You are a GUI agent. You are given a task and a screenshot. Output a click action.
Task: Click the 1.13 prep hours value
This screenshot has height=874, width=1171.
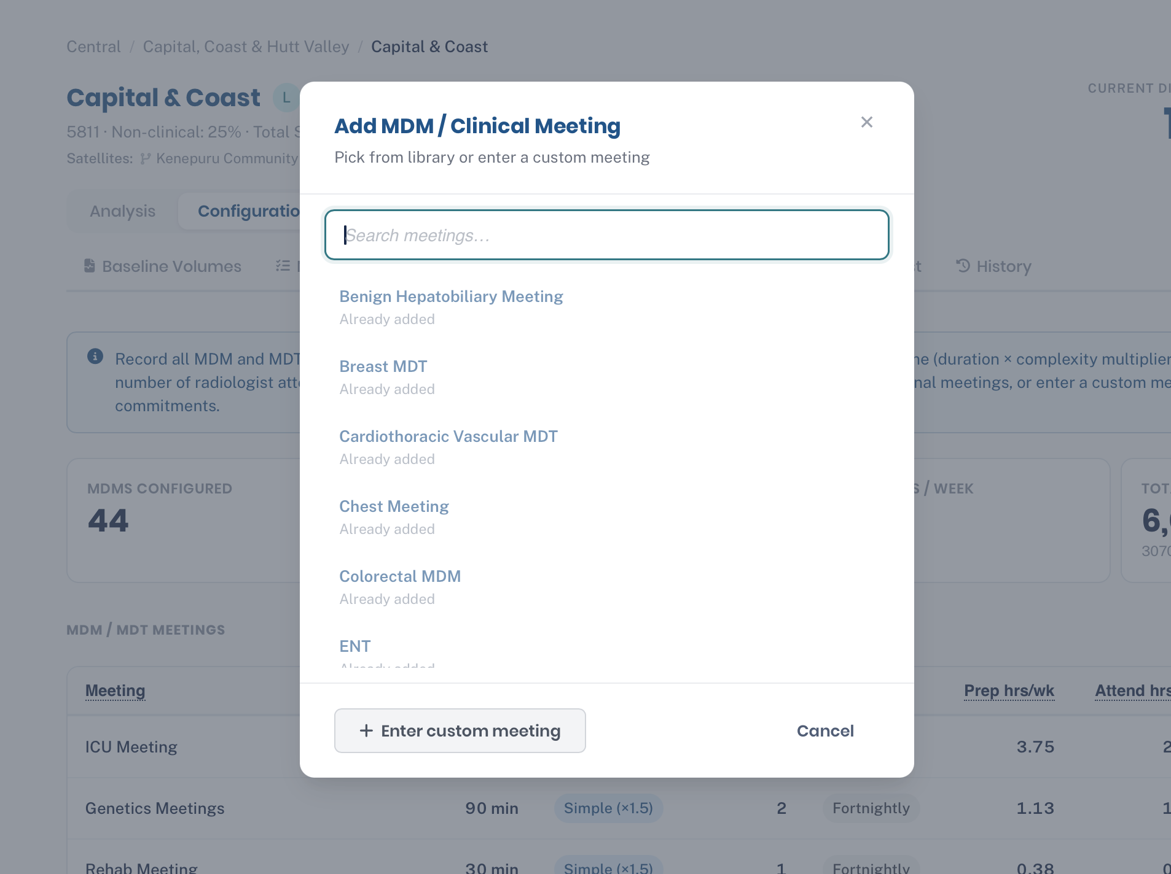[1035, 808]
